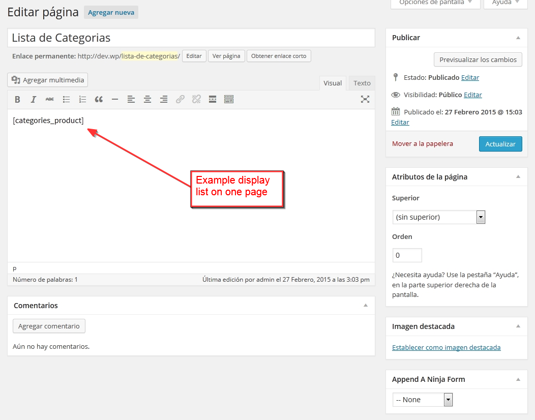Click the lista-de-categorias permalink slug

point(150,56)
